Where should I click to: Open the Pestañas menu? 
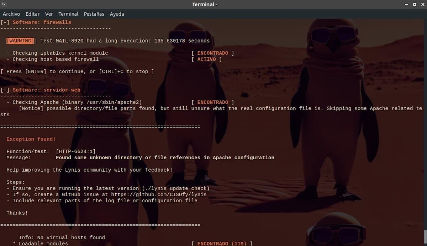point(94,14)
